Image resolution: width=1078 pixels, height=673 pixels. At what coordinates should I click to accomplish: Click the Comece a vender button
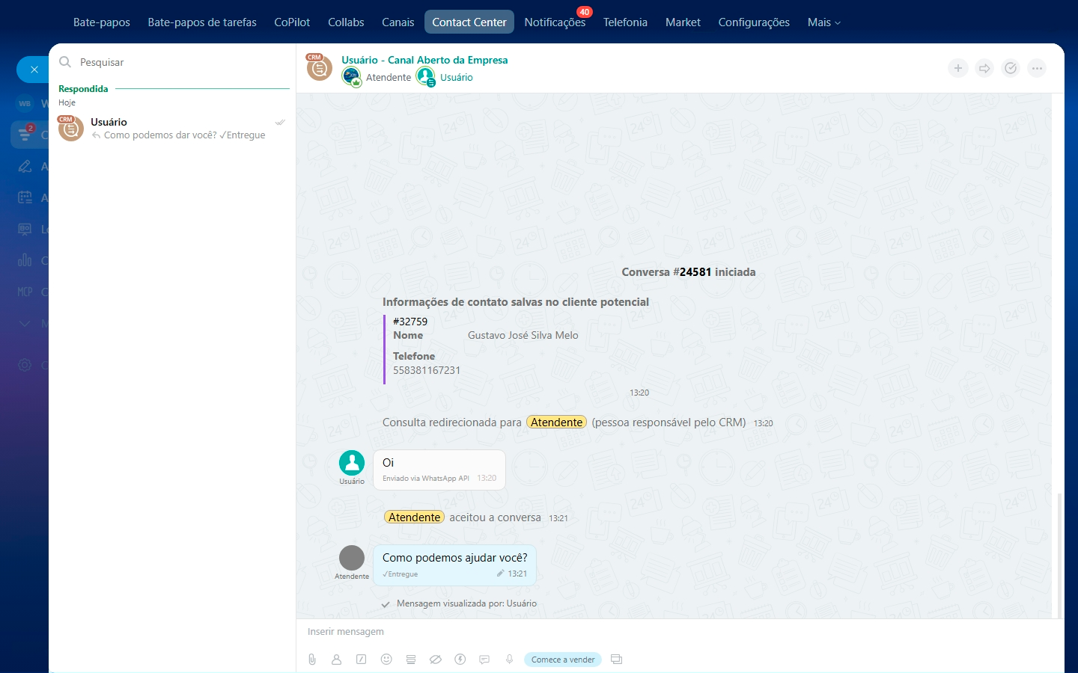[563, 660]
